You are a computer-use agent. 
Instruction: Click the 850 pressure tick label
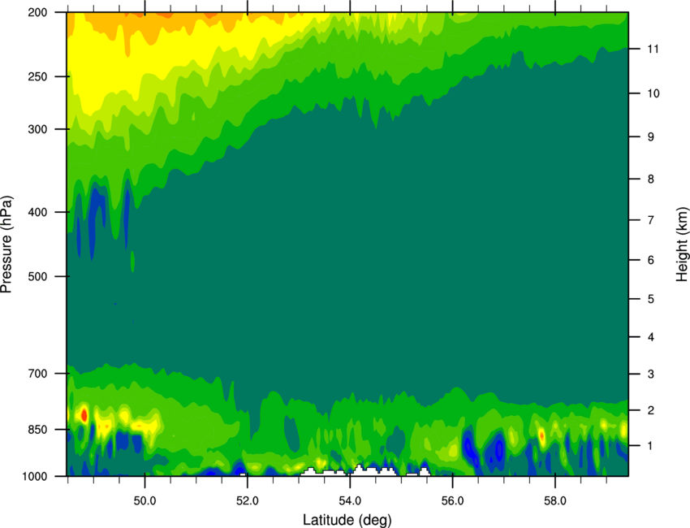(37, 430)
